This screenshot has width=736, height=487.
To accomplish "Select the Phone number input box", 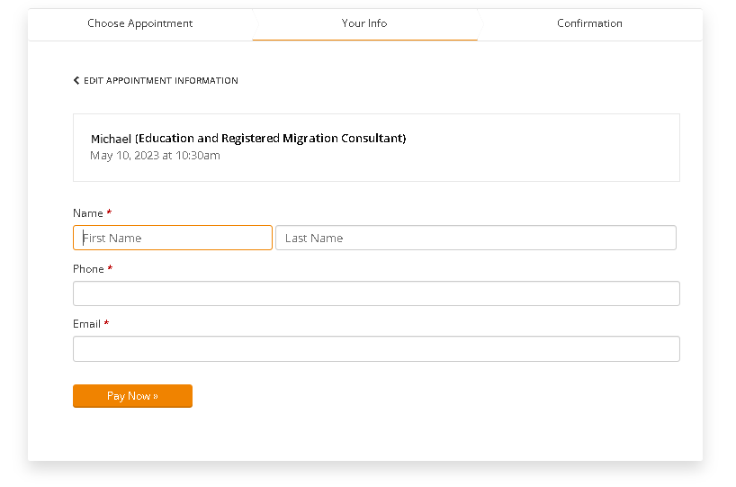I will coord(376,293).
